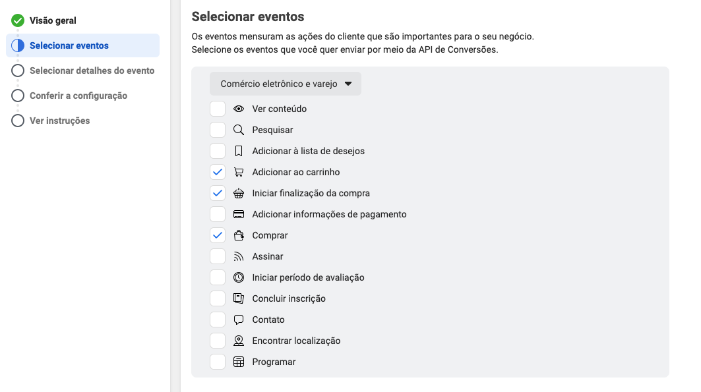Click the speech bubble icon for Contato

point(239,319)
